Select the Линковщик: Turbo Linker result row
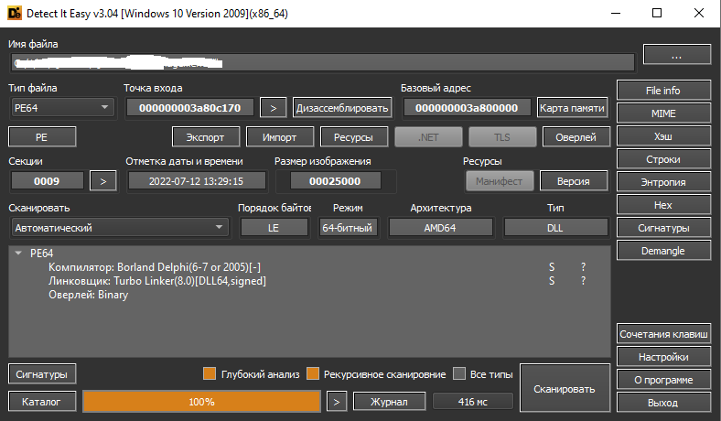The image size is (721, 421). (309, 281)
